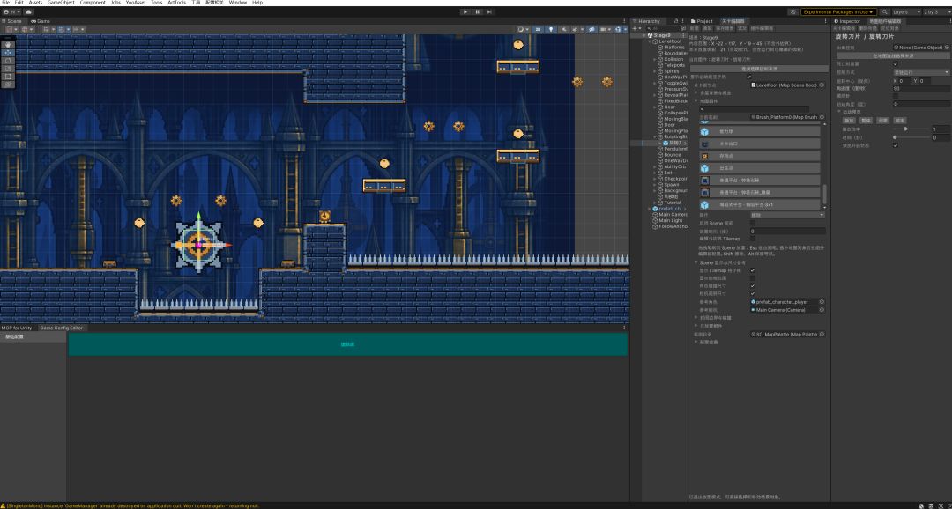The width and height of the screenshot is (952, 509).
Task: Toggle the Tilemap grid display checkbox
Action: [753, 270]
